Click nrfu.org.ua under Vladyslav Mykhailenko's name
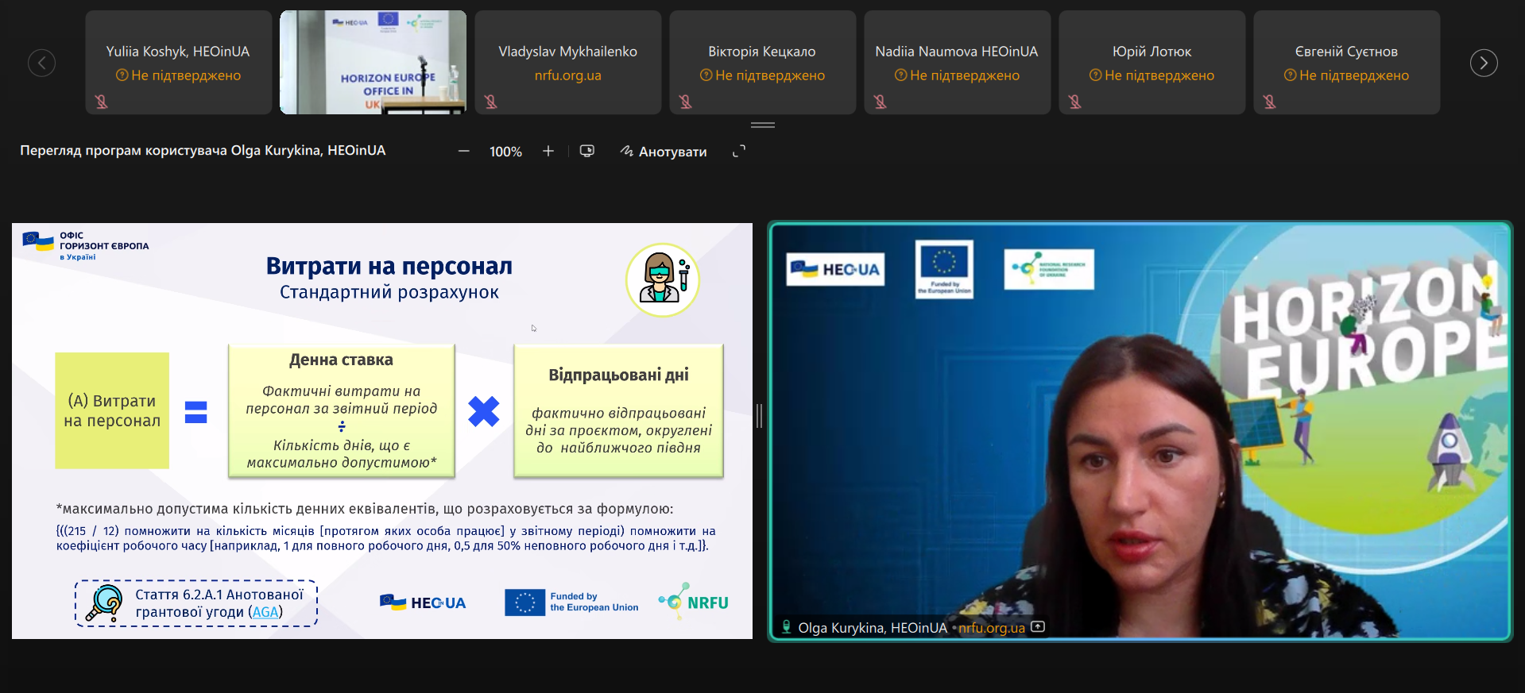The image size is (1525, 693). (x=568, y=75)
